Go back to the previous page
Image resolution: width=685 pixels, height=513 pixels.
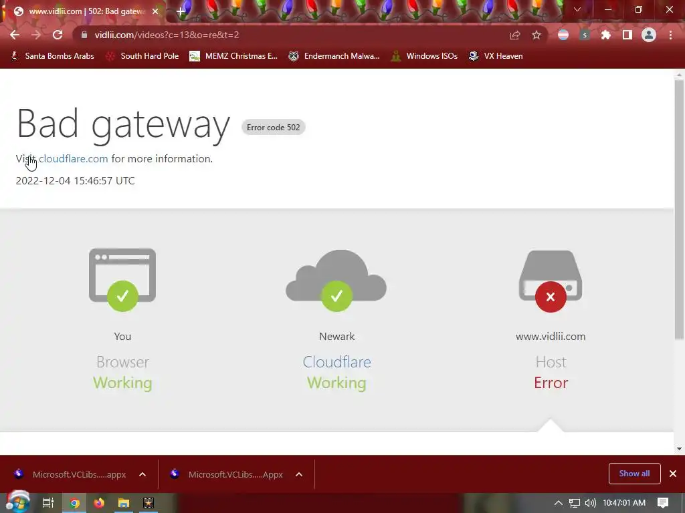(x=15, y=35)
